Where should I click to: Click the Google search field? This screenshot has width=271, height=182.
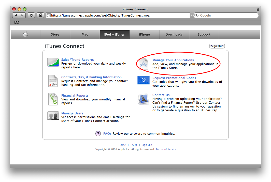226,15
